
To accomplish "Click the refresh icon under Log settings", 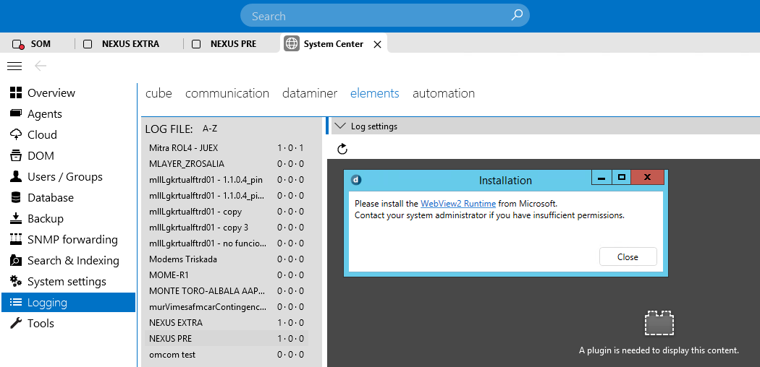I will (x=343, y=149).
